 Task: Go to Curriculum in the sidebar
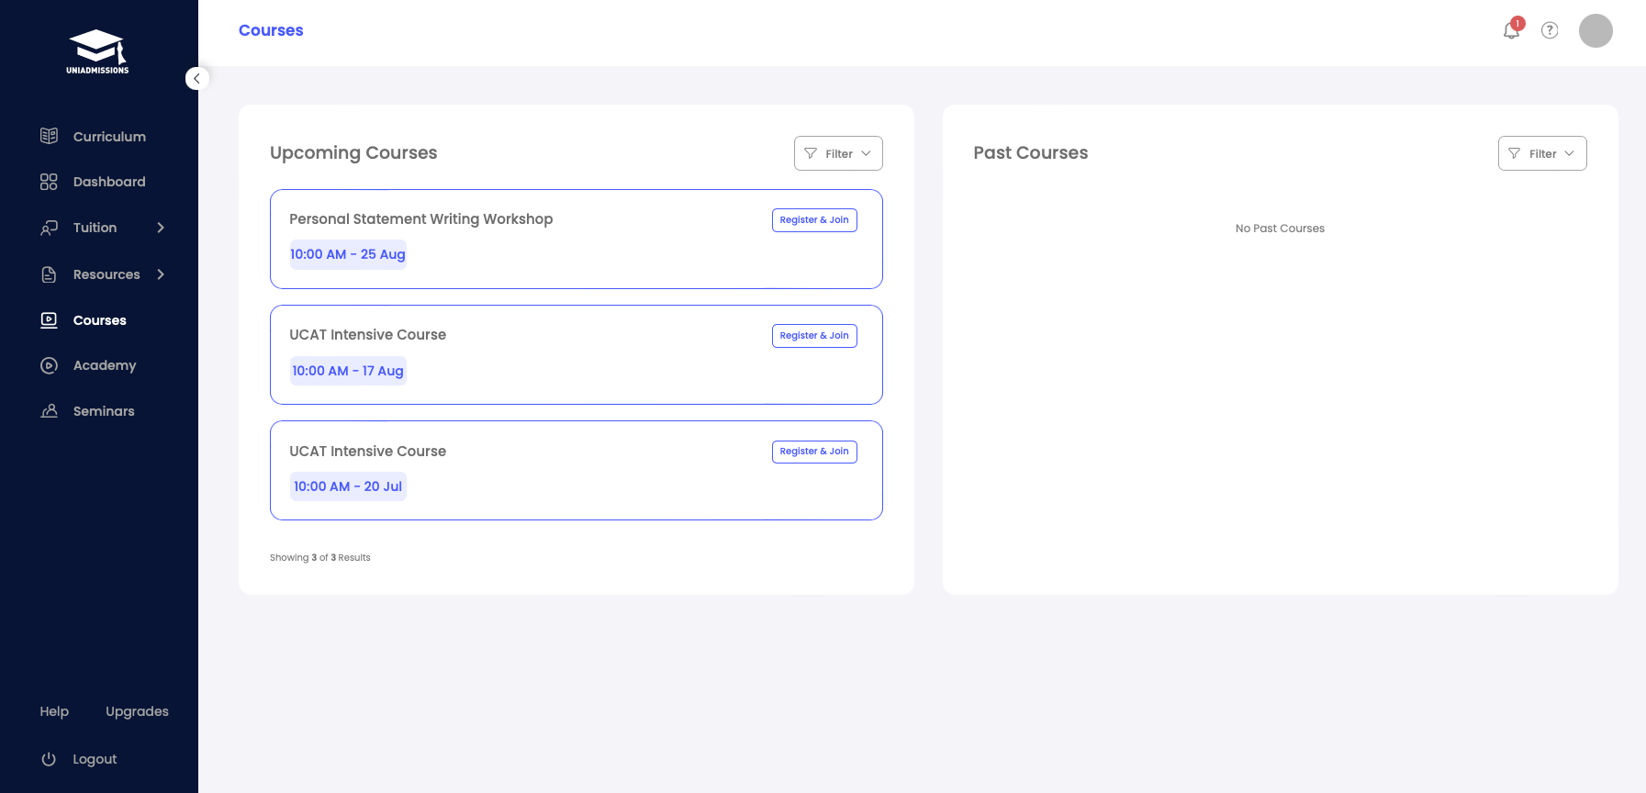coord(109,137)
